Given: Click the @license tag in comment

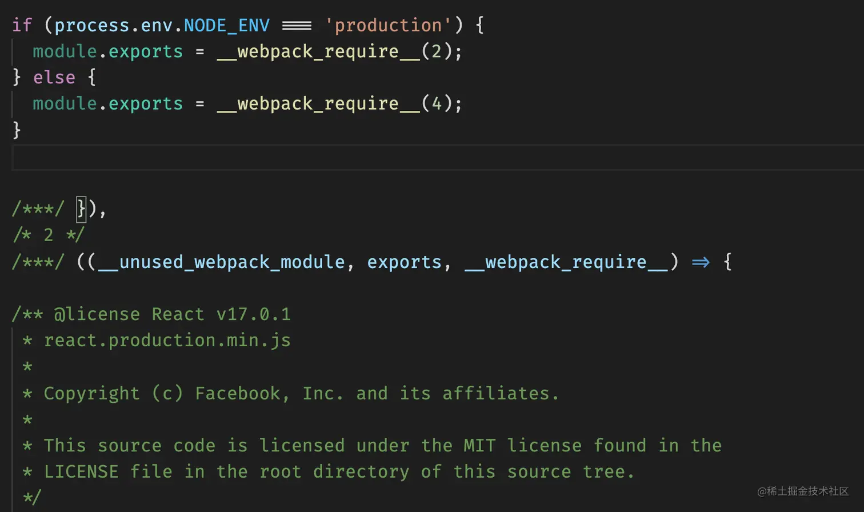Looking at the screenshot, I should 97,314.
